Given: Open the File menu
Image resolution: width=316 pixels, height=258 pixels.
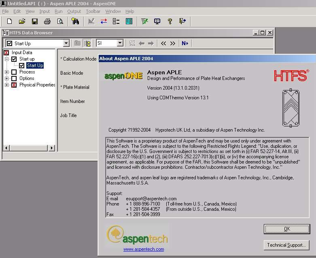Looking at the screenshot, I should 5,11.
